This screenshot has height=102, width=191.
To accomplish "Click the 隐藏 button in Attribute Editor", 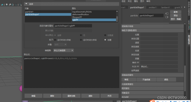I will pyautogui.click(x=179, y=19).
